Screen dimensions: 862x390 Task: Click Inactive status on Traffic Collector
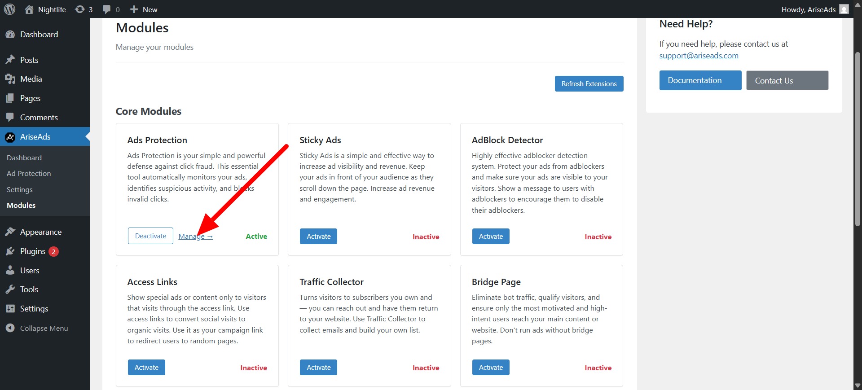tap(426, 368)
